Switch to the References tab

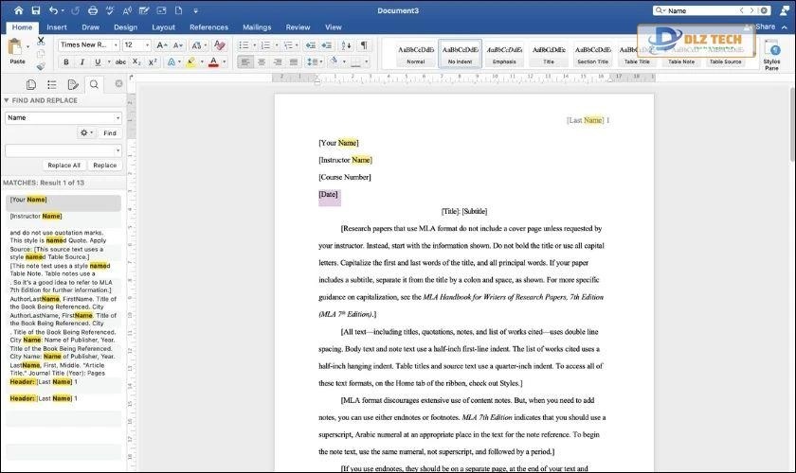[208, 27]
